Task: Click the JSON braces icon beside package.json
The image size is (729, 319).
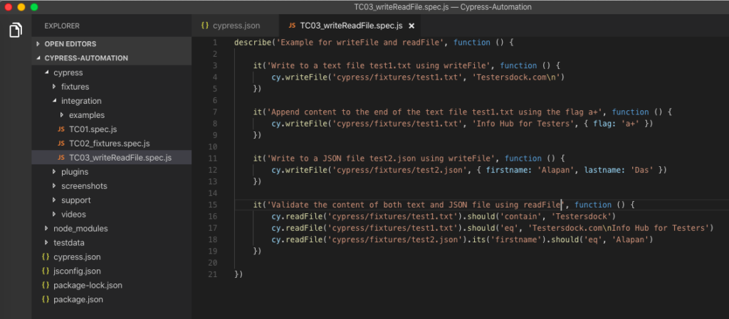Action: [46, 299]
